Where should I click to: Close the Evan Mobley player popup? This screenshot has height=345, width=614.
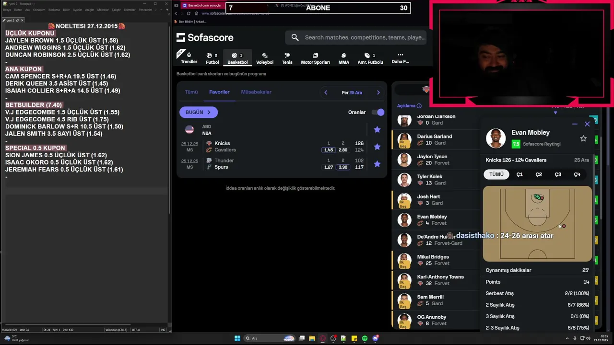point(587,124)
